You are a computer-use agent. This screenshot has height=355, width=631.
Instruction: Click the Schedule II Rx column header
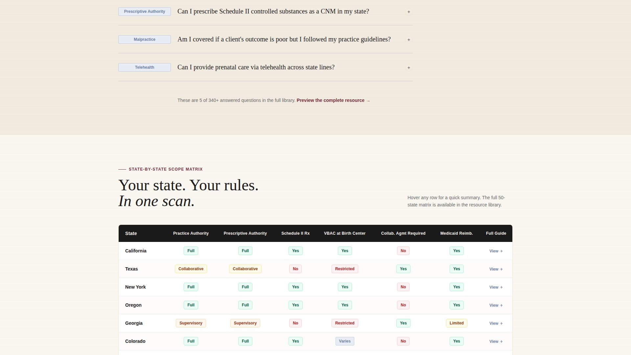coord(295,233)
